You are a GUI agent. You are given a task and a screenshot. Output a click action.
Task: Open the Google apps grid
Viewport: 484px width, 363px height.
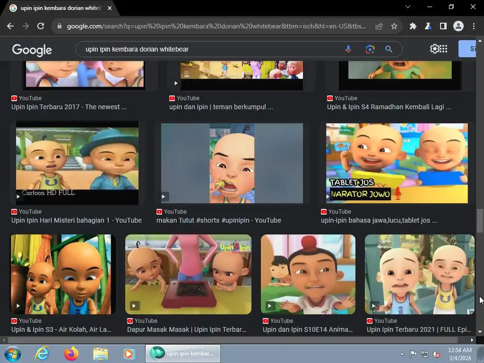[x=443, y=49]
